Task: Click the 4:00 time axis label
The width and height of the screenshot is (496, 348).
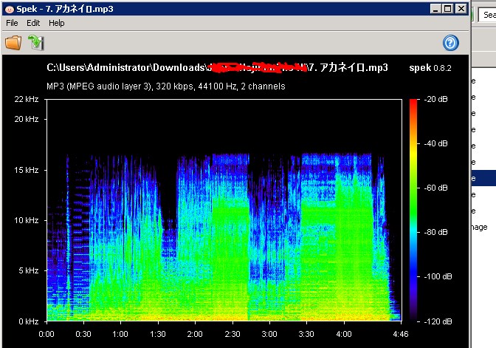Action: click(344, 334)
